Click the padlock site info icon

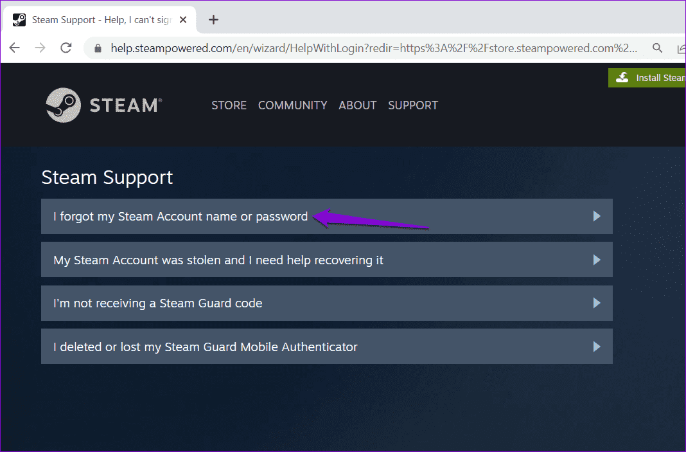98,48
